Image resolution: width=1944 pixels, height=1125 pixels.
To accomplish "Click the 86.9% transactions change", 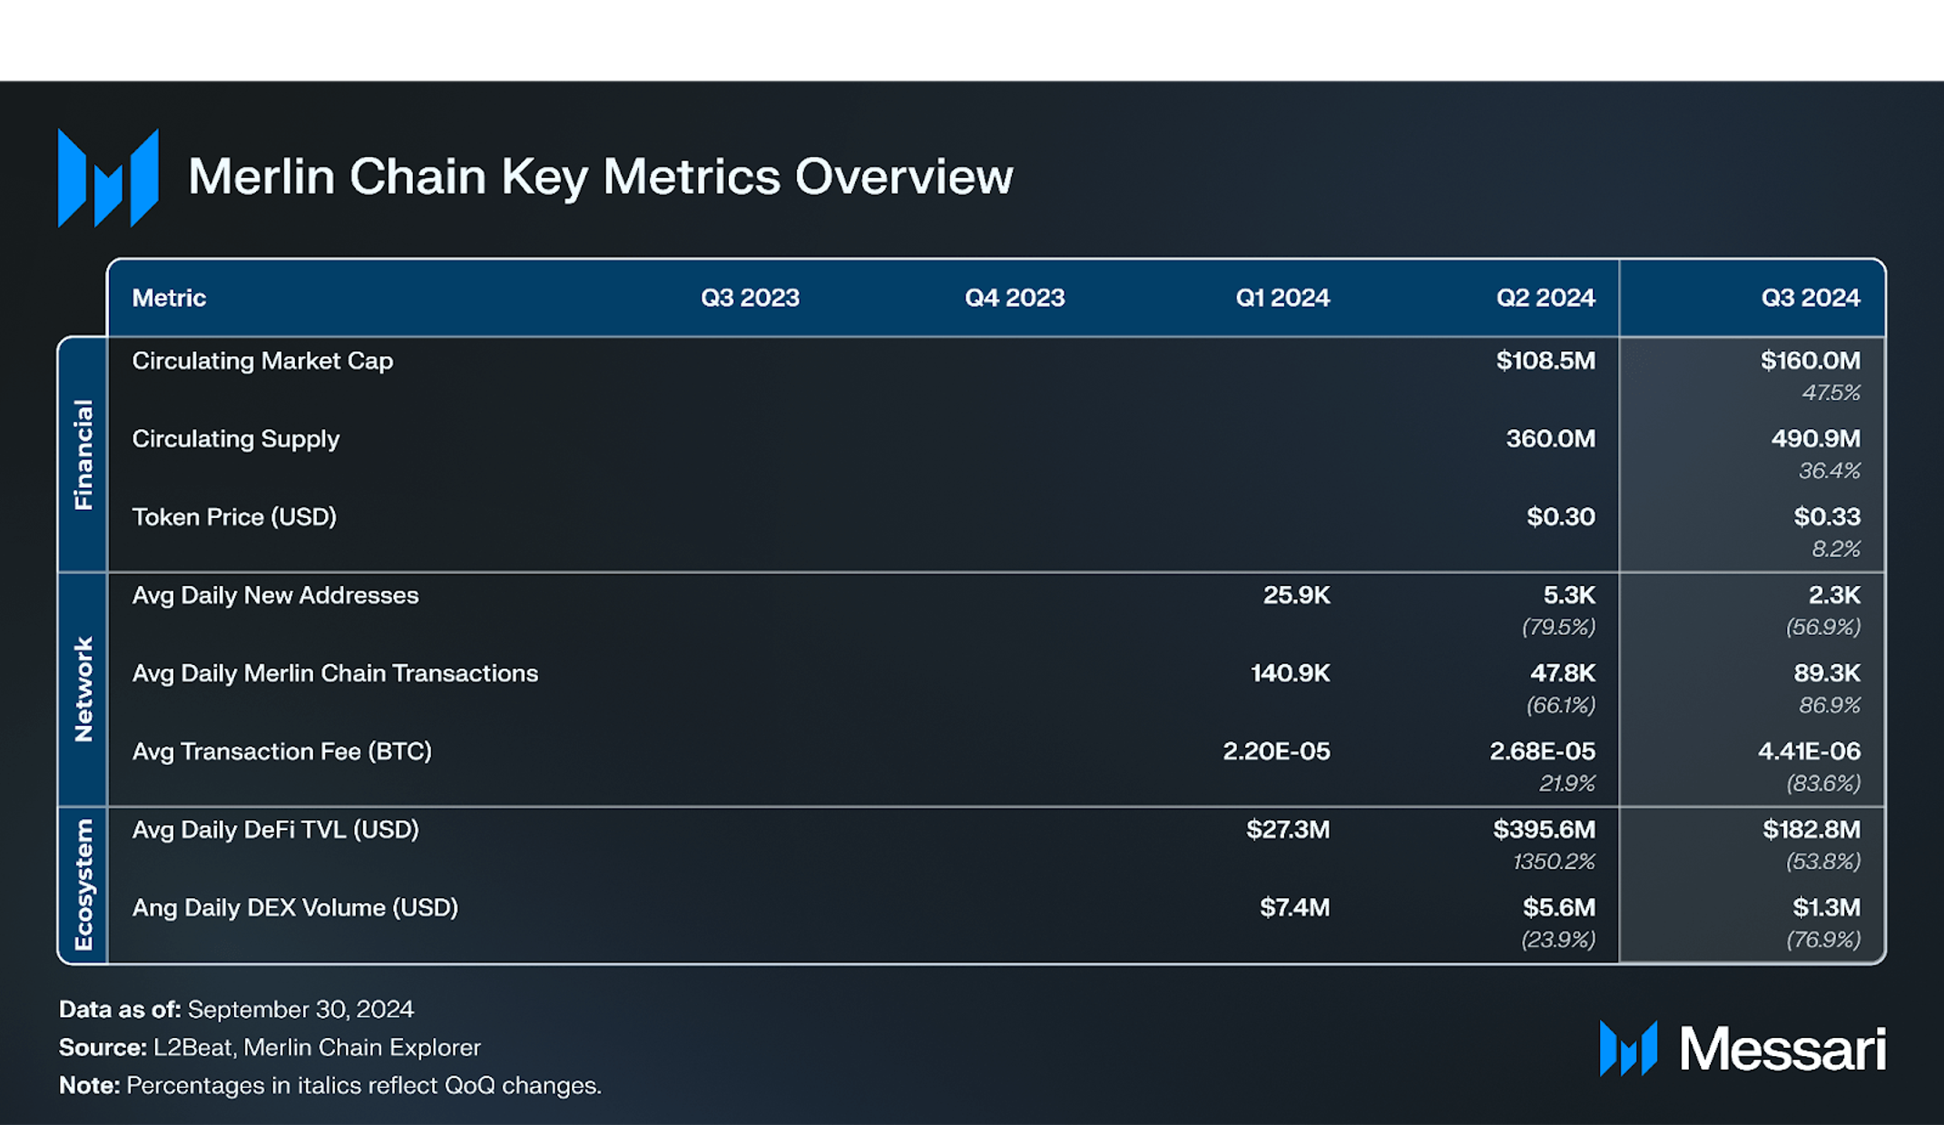I will [x=1830, y=705].
